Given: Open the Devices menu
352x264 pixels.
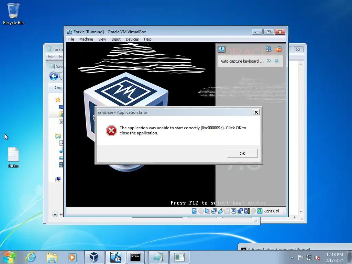Looking at the screenshot, I should 132,39.
